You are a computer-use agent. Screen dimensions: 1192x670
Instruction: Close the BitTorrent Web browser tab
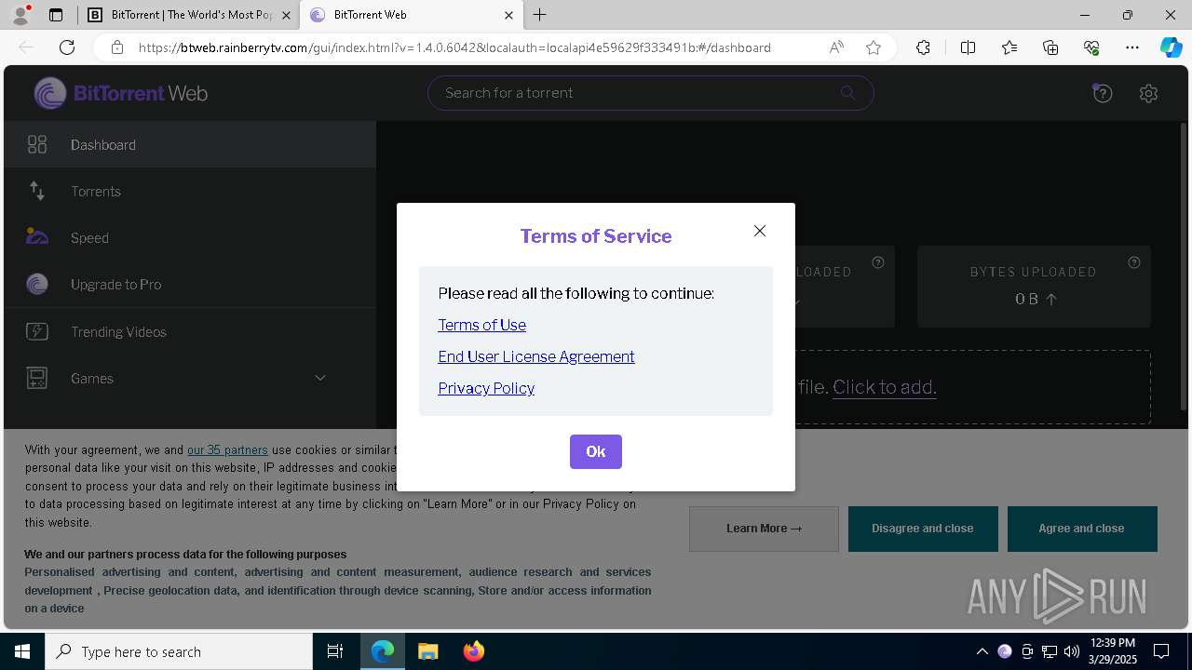coord(508,15)
